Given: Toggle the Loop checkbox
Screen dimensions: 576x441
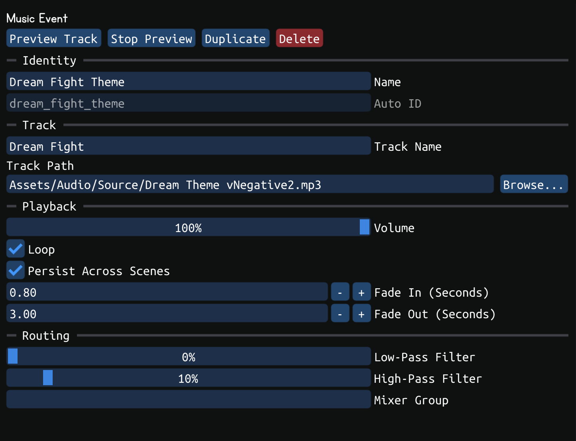Looking at the screenshot, I should coord(16,249).
